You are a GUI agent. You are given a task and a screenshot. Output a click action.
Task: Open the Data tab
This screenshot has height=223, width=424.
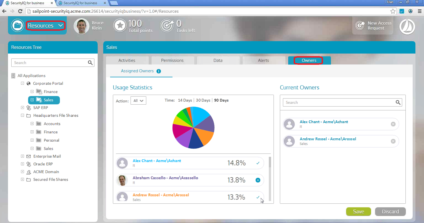coord(218,60)
